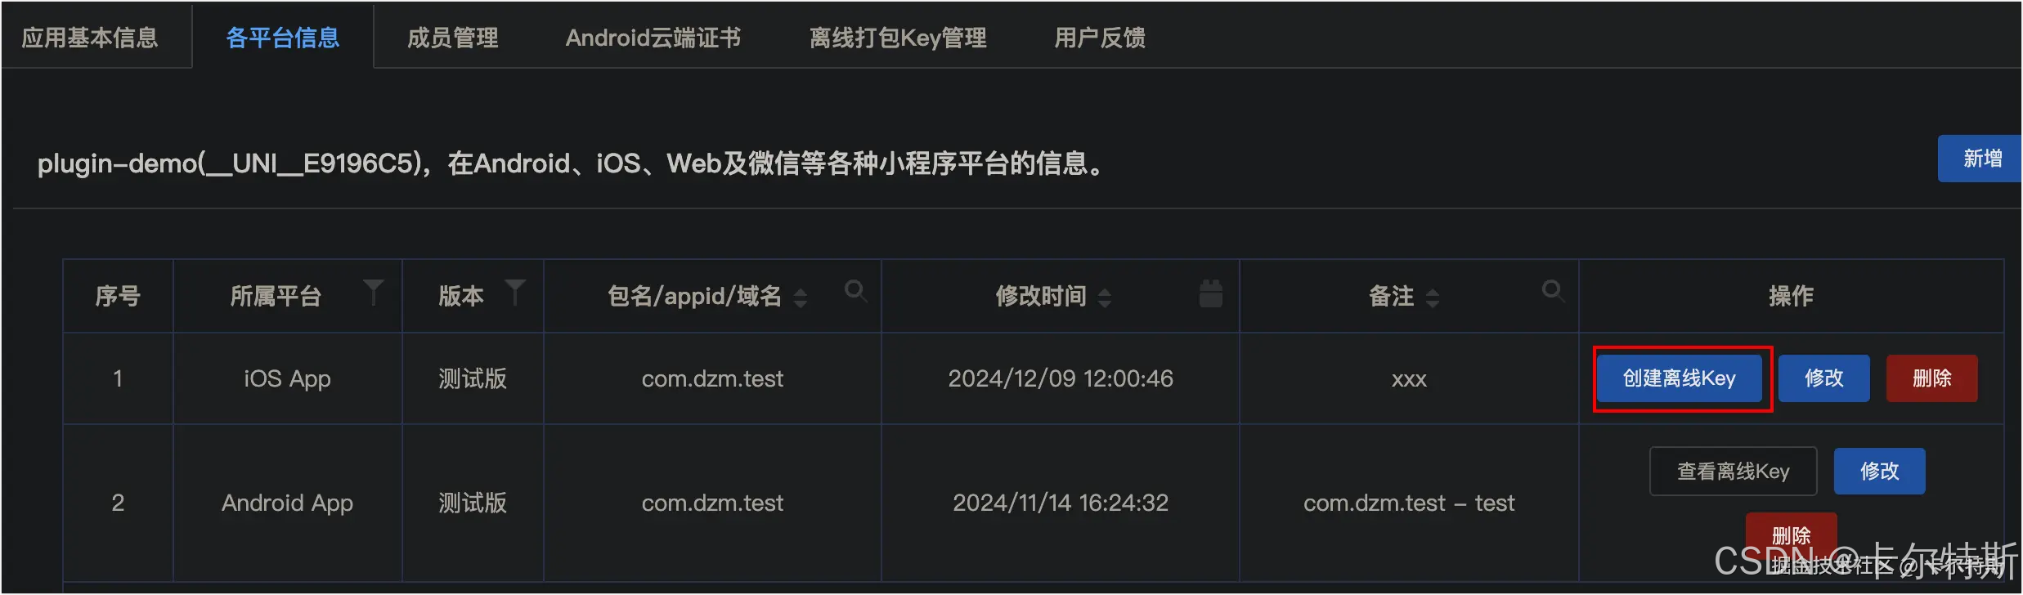
Task: Open filter icon for 所属平台 column
Action: point(373,292)
